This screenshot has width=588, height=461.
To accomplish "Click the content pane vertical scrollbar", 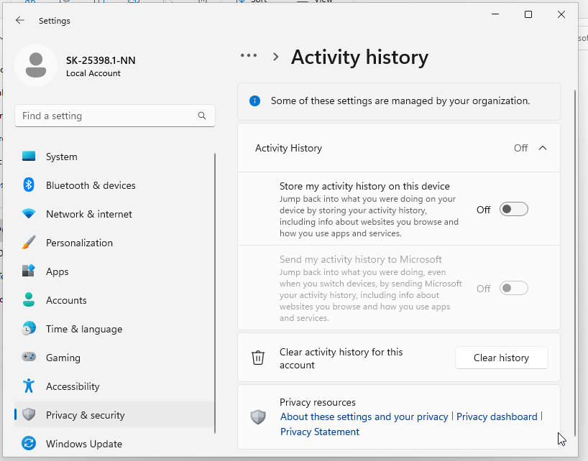I will 575,262.
